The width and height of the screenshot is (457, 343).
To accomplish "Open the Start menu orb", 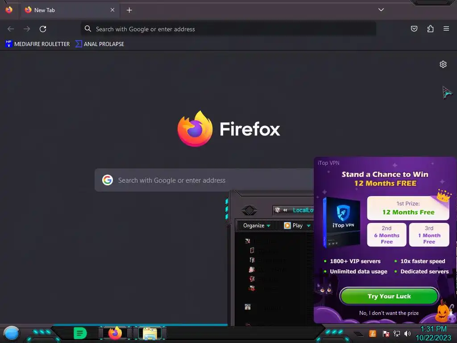I will coord(11,334).
